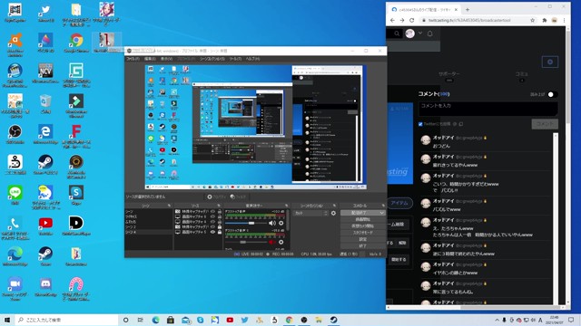Toggle eye visibility of the top OBS source

[x=212, y=211]
